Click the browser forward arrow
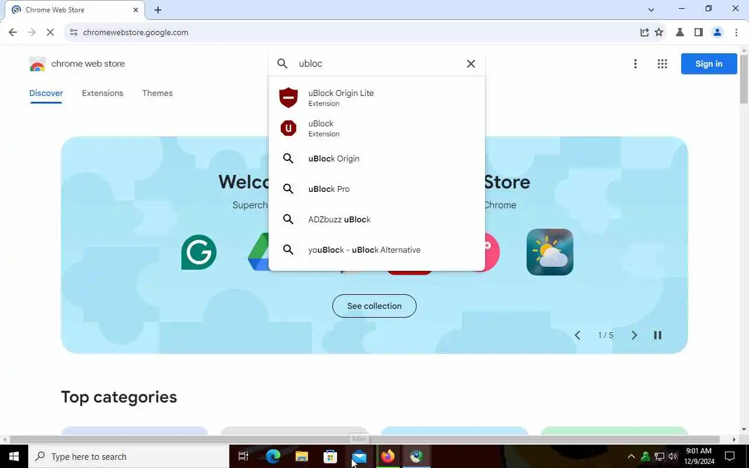The image size is (749, 468). click(32, 32)
